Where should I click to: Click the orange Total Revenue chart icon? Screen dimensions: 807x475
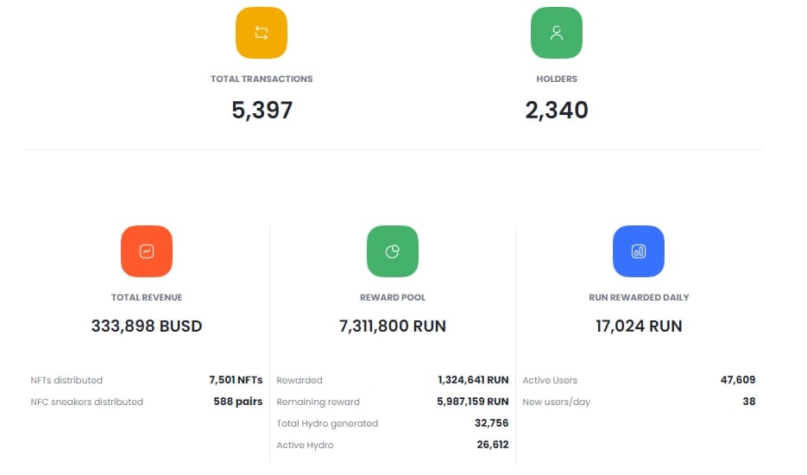click(x=147, y=251)
